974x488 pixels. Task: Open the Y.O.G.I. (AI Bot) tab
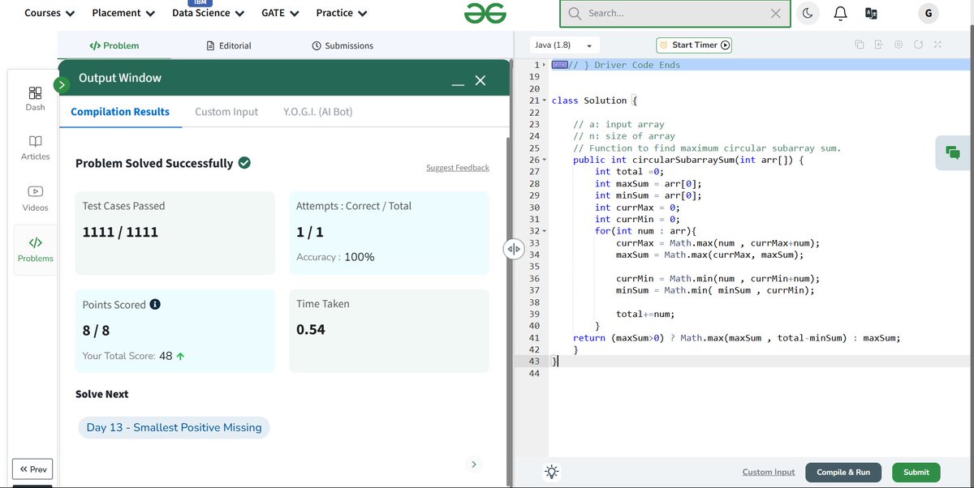tap(317, 112)
